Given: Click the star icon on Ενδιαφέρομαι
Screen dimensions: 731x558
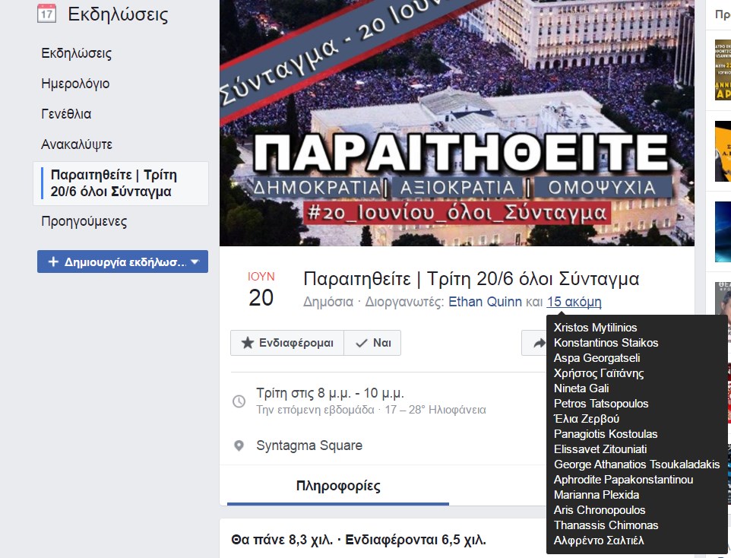Looking at the screenshot, I should point(247,343).
